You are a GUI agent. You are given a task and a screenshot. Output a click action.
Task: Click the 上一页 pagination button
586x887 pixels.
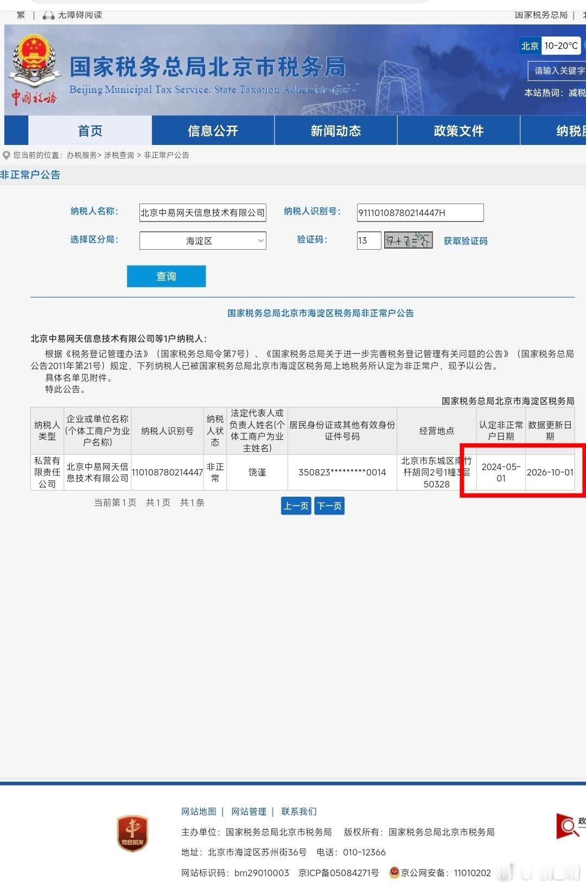[x=296, y=506]
